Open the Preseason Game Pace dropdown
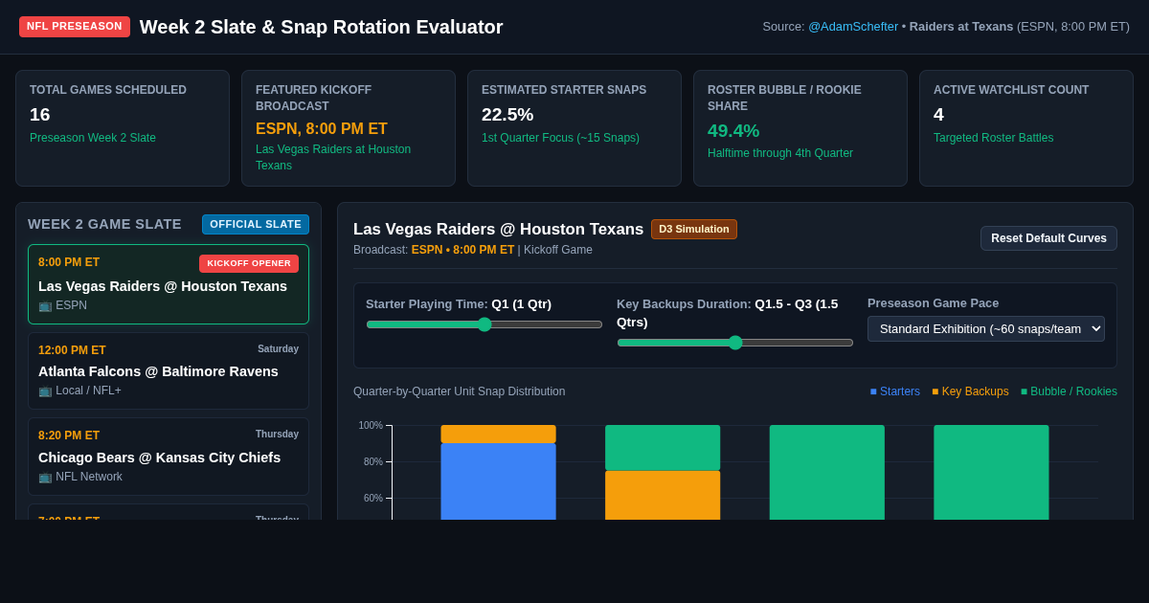 click(986, 328)
